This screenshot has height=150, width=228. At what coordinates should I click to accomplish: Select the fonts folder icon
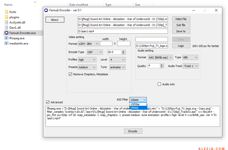click(x=6, y=12)
